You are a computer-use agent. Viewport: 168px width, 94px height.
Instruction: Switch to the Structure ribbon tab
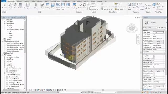(19, 1)
